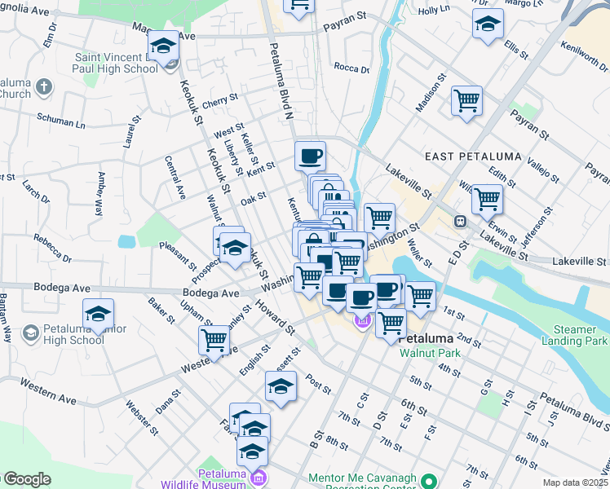Open the shopping cart marker near 1st St
The width and height of the screenshot is (610, 489).
[x=420, y=297]
